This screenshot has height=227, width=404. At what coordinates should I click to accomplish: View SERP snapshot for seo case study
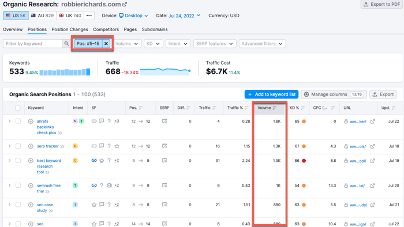[164, 205]
